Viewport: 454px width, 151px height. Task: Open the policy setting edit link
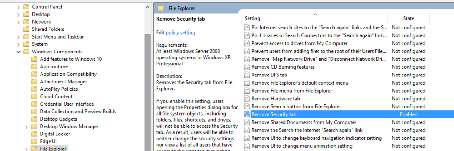coord(180,33)
